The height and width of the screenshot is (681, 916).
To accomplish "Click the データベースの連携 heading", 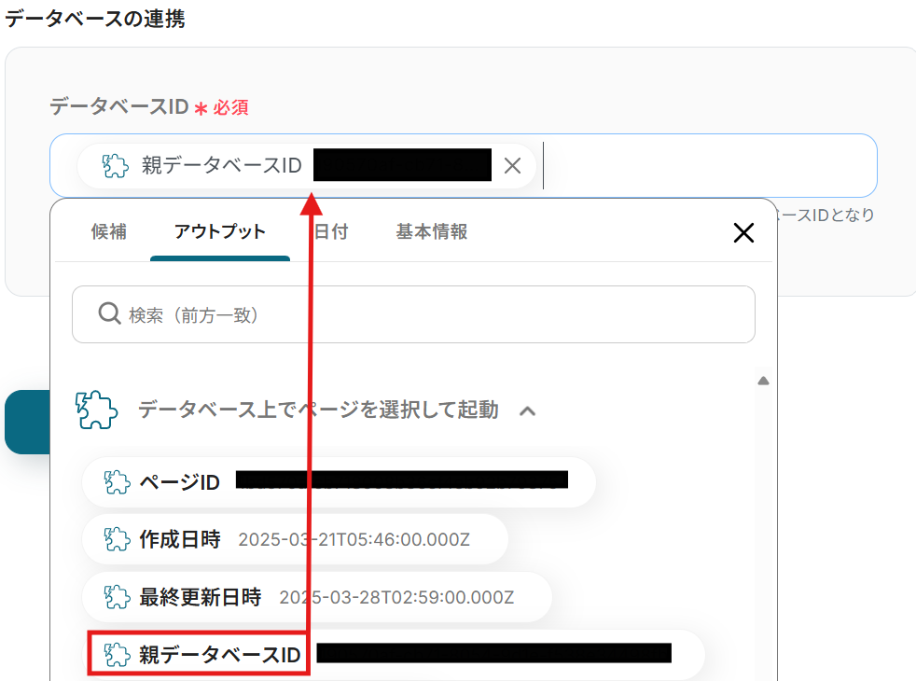I will pyautogui.click(x=95, y=18).
